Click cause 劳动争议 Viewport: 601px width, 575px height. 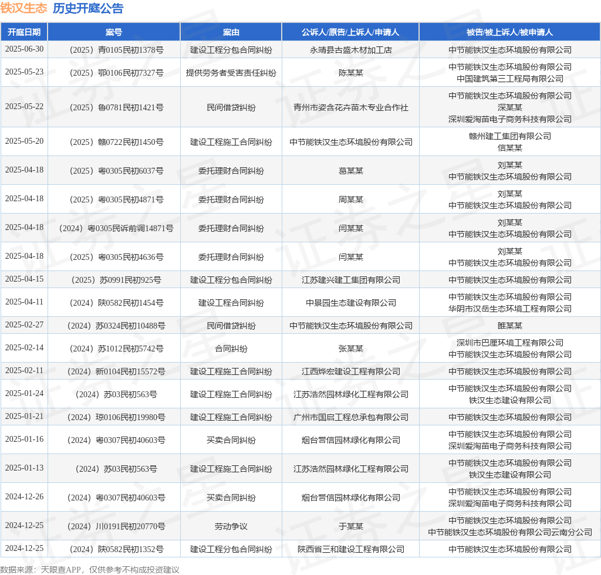pos(231,527)
